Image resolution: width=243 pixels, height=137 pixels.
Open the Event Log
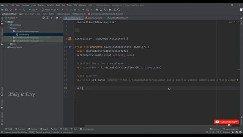(215, 129)
